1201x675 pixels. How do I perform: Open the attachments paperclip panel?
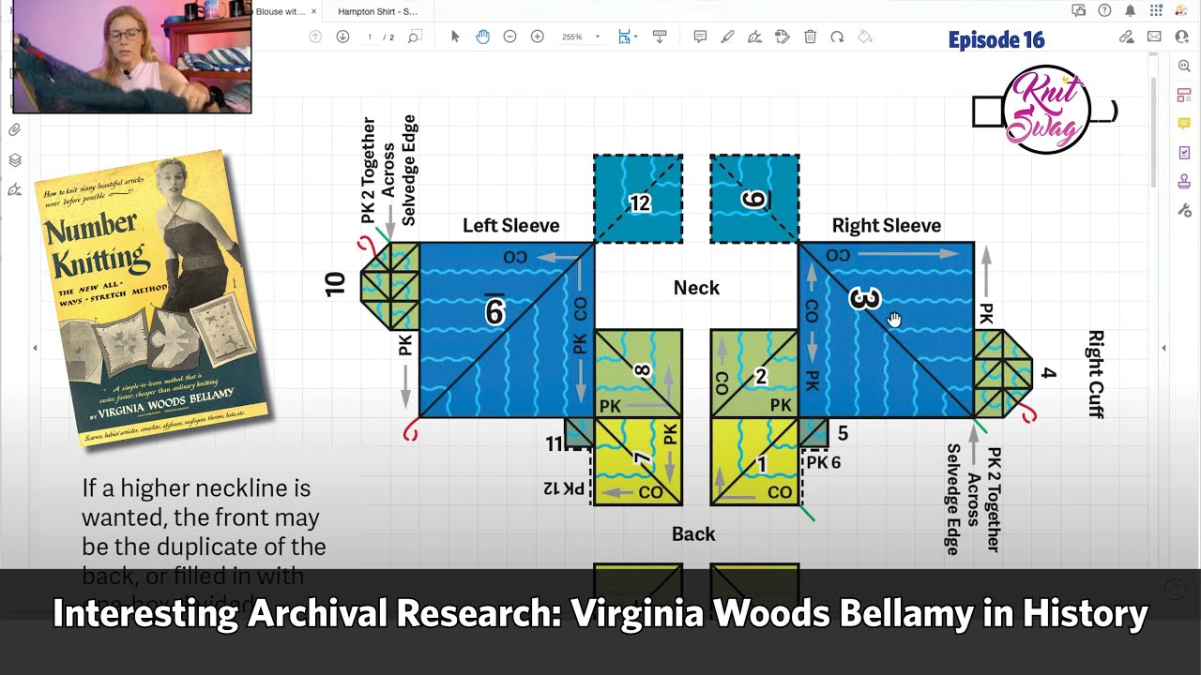tap(14, 130)
